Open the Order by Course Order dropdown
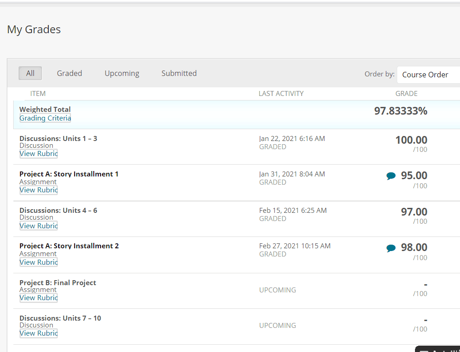 click(428, 75)
